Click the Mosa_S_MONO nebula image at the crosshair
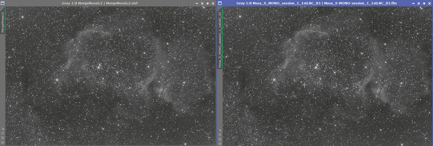The image size is (433, 146). [x=304, y=85]
